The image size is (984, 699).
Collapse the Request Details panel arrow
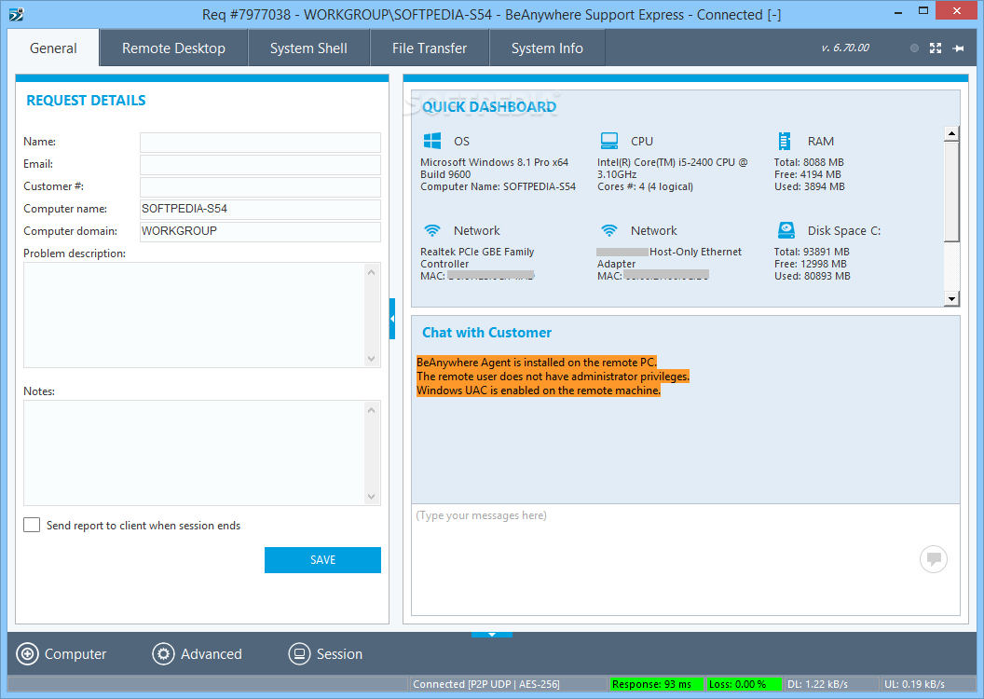pos(392,319)
